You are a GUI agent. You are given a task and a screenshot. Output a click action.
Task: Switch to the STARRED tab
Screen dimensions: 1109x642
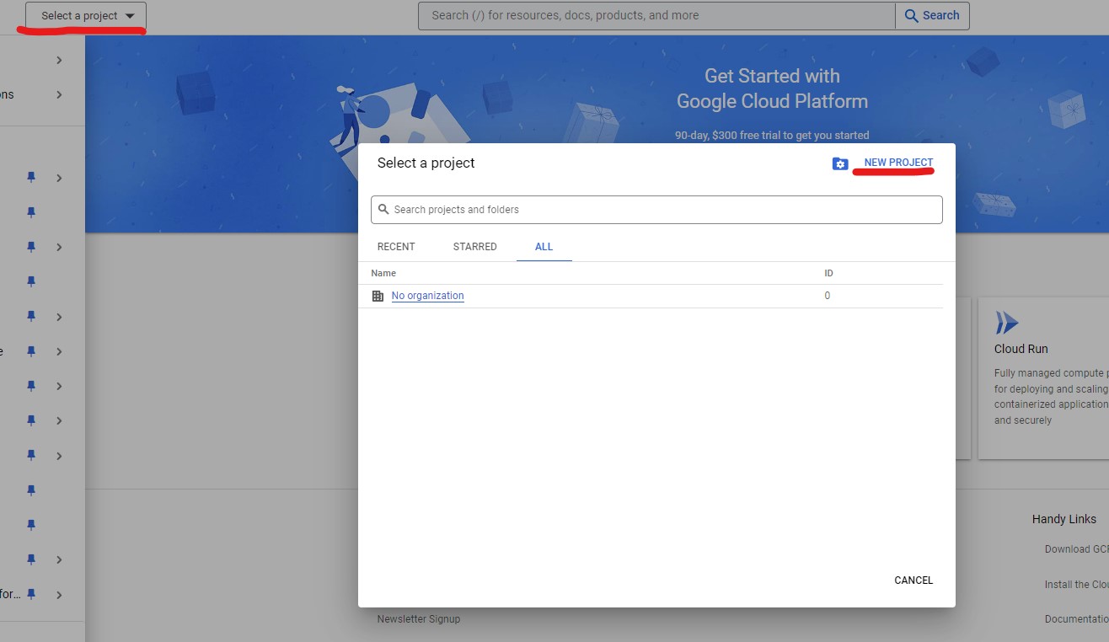point(474,247)
